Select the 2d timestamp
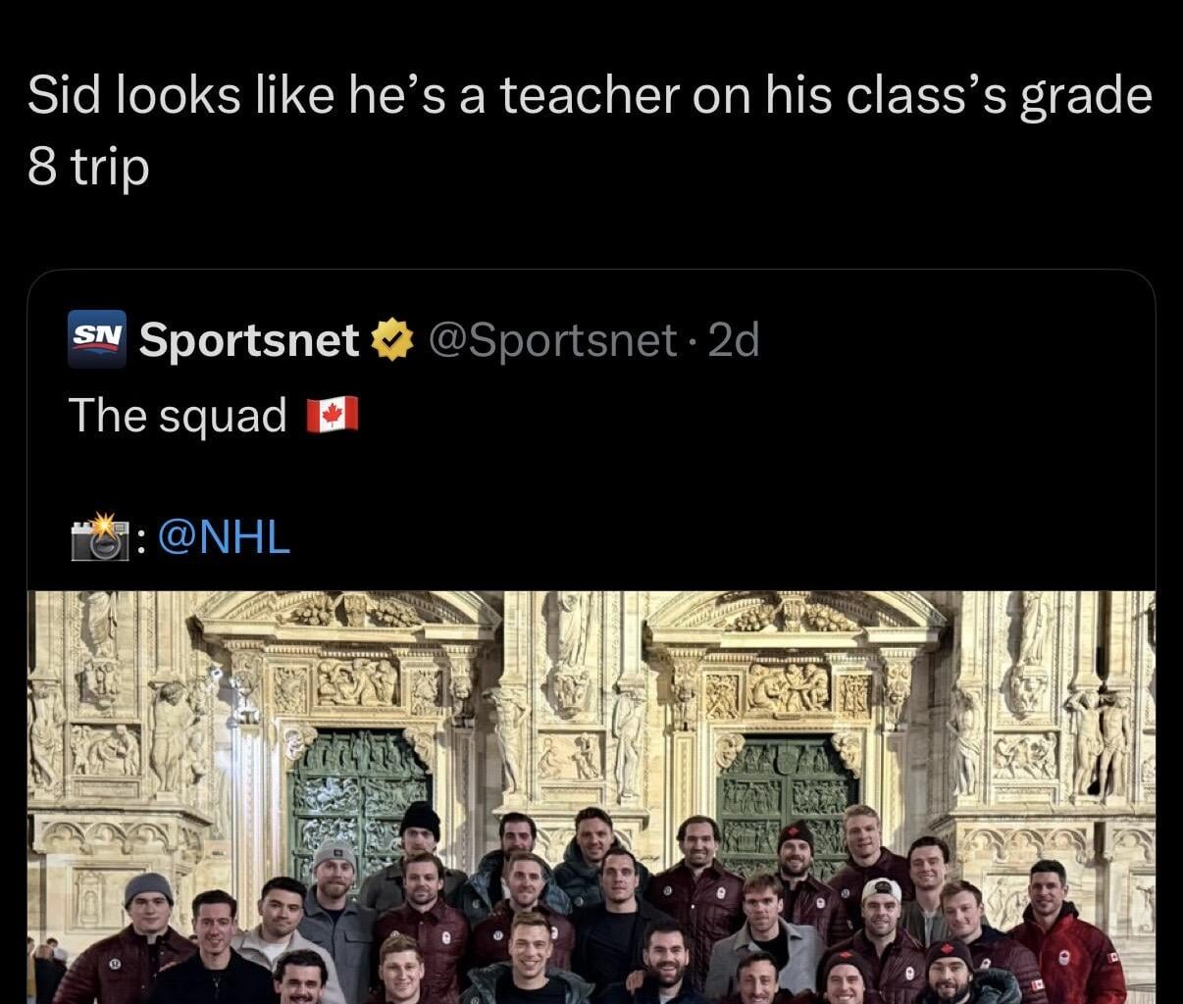The width and height of the screenshot is (1183, 1004). [x=735, y=340]
